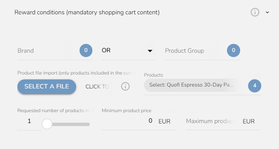The height and width of the screenshot is (149, 279).
Task: Click the dropdown arrow beside OR
Action: point(150,51)
